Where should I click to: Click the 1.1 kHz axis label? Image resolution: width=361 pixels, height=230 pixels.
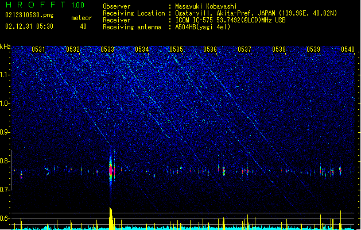click(5, 75)
